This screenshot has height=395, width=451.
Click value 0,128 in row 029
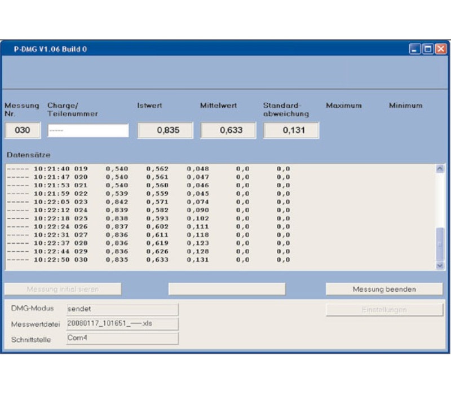198,252
